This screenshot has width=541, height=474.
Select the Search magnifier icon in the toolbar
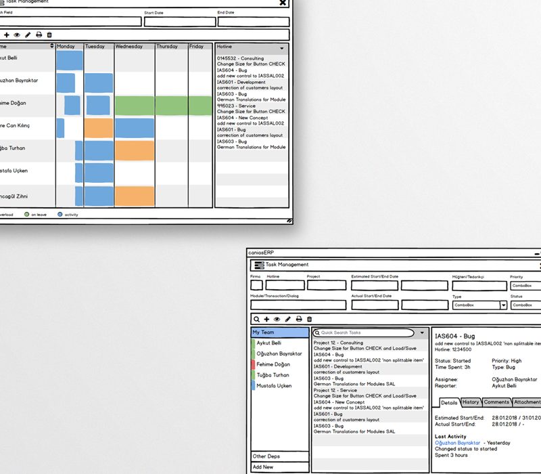pyautogui.click(x=256, y=320)
